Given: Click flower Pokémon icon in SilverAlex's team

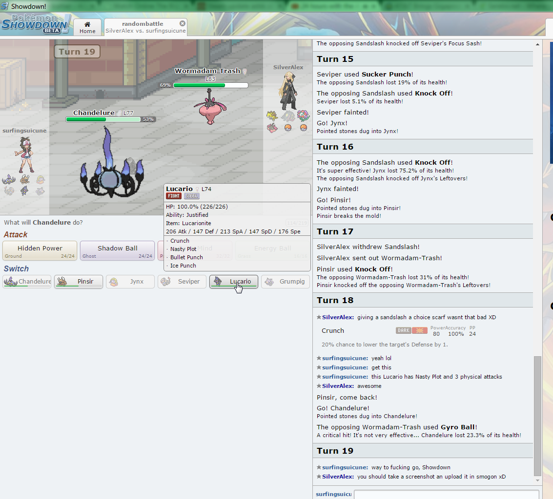Looking at the screenshot, I should [303, 115].
